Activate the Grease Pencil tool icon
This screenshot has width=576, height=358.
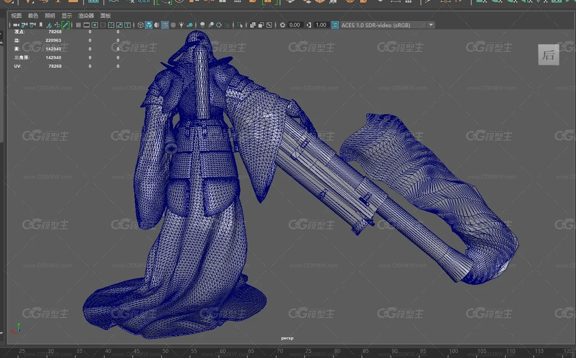65,25
